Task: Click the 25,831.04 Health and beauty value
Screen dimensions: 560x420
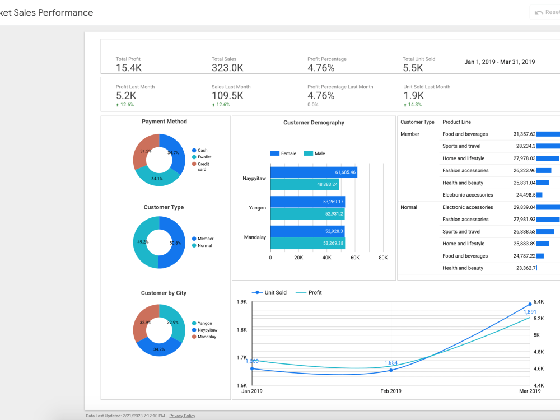Action: pos(524,183)
